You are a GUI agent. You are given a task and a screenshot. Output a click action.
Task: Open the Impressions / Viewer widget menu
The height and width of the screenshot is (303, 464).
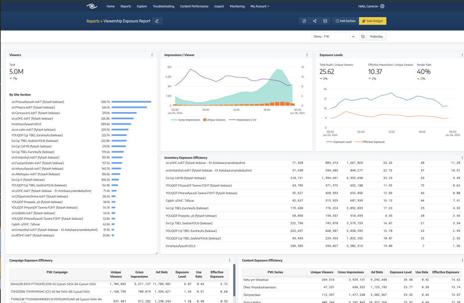tap(307, 55)
